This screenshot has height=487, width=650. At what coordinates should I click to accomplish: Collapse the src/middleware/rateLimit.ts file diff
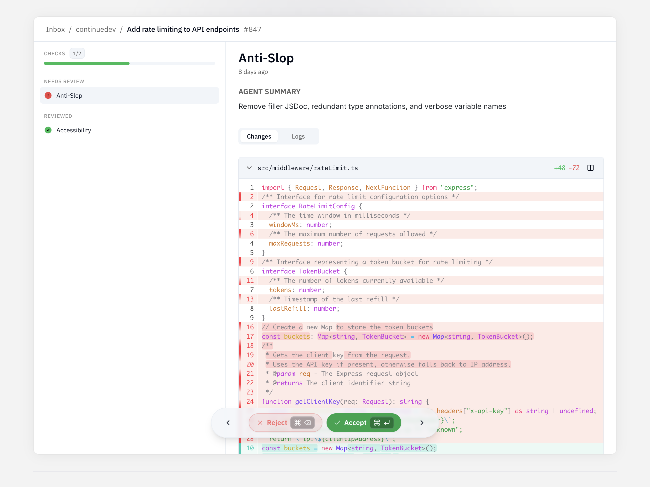pos(249,168)
